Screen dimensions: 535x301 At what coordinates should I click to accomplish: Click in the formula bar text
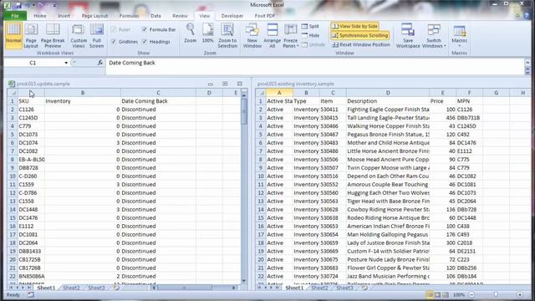[x=132, y=63]
